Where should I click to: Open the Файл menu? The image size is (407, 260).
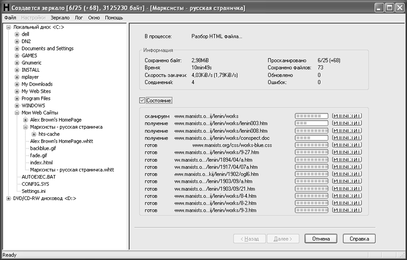pyautogui.click(x=10, y=18)
